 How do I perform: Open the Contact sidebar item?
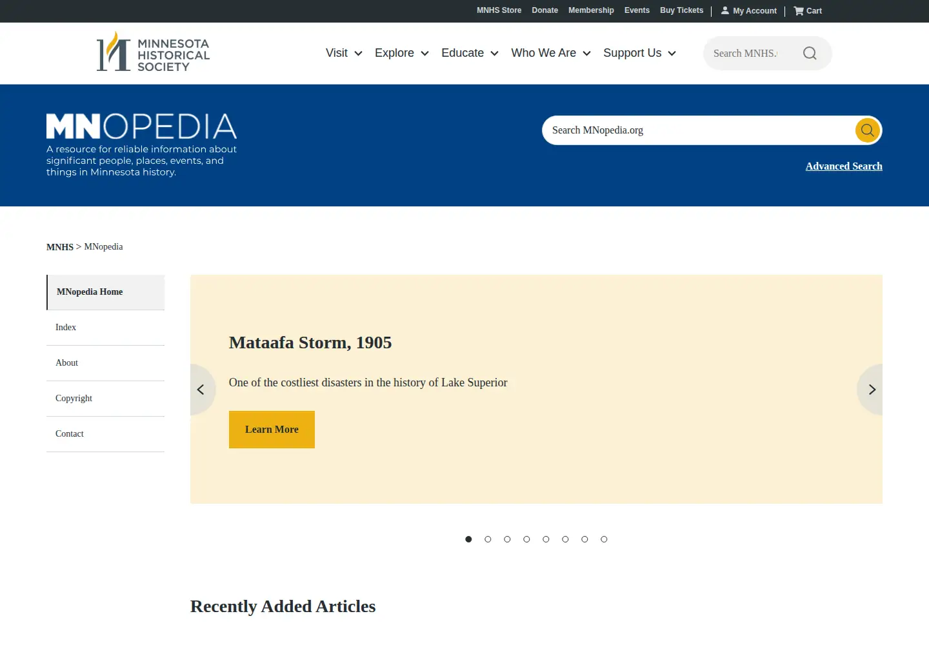click(106, 434)
